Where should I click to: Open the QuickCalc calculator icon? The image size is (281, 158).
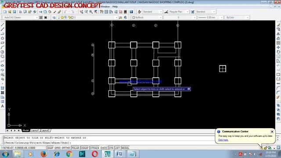click(125, 12)
